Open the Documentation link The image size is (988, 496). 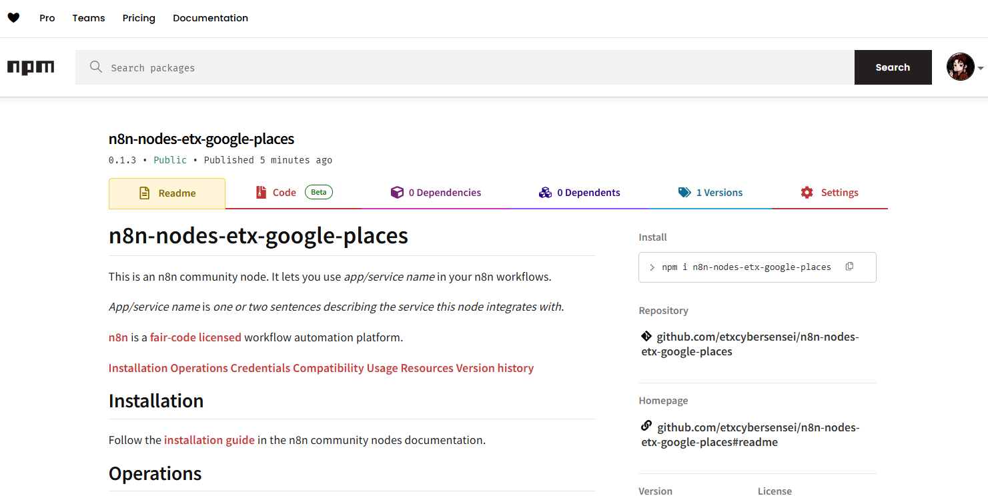pos(210,18)
